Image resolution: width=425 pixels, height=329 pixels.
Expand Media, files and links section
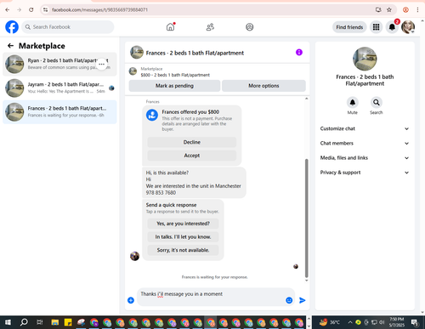point(365,158)
